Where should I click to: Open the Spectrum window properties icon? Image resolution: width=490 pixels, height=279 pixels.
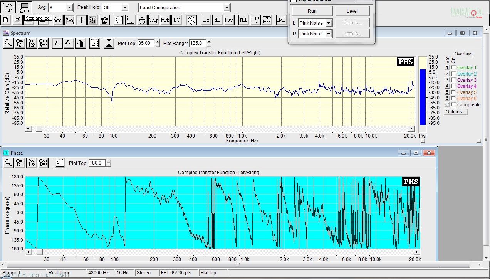click(95, 43)
